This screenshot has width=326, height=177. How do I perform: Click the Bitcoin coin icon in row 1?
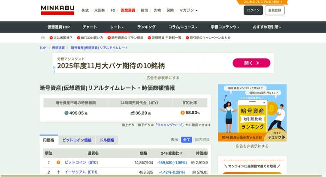(x=58, y=162)
